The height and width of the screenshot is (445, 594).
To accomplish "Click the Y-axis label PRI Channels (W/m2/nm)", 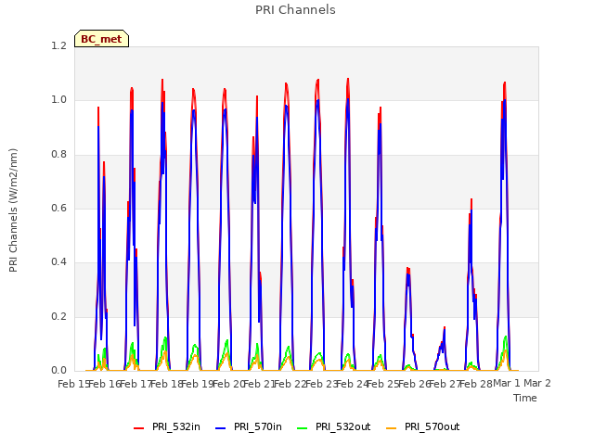I will tap(13, 210).
